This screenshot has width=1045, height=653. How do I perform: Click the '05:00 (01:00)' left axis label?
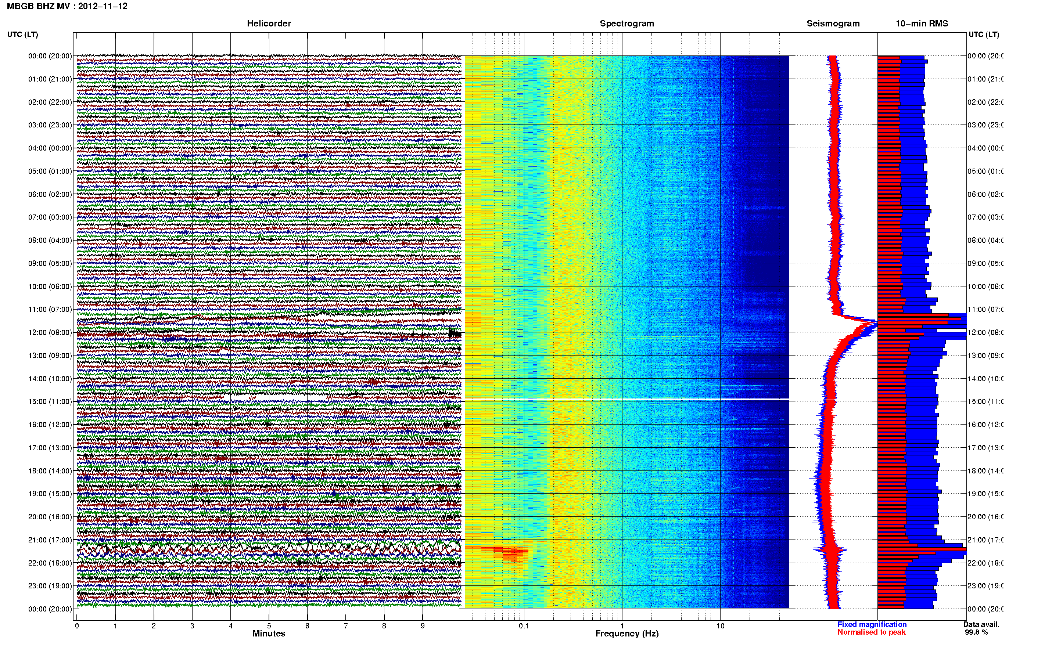pos(50,171)
